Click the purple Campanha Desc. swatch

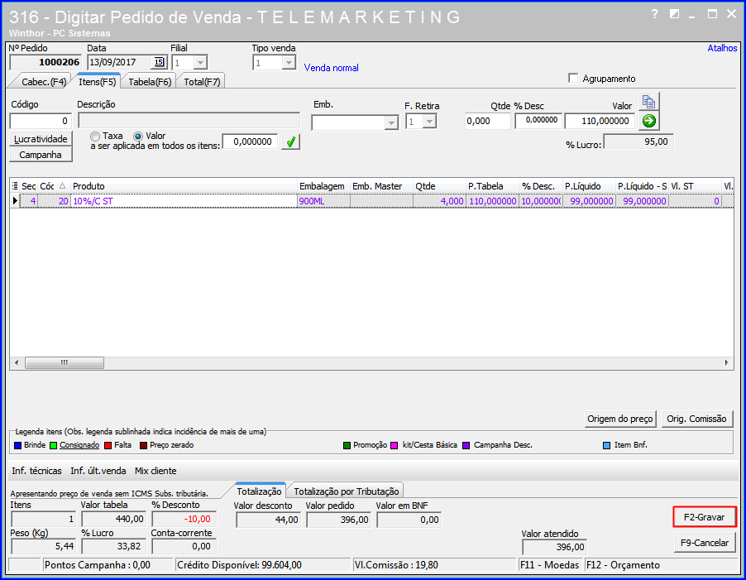pyautogui.click(x=466, y=445)
